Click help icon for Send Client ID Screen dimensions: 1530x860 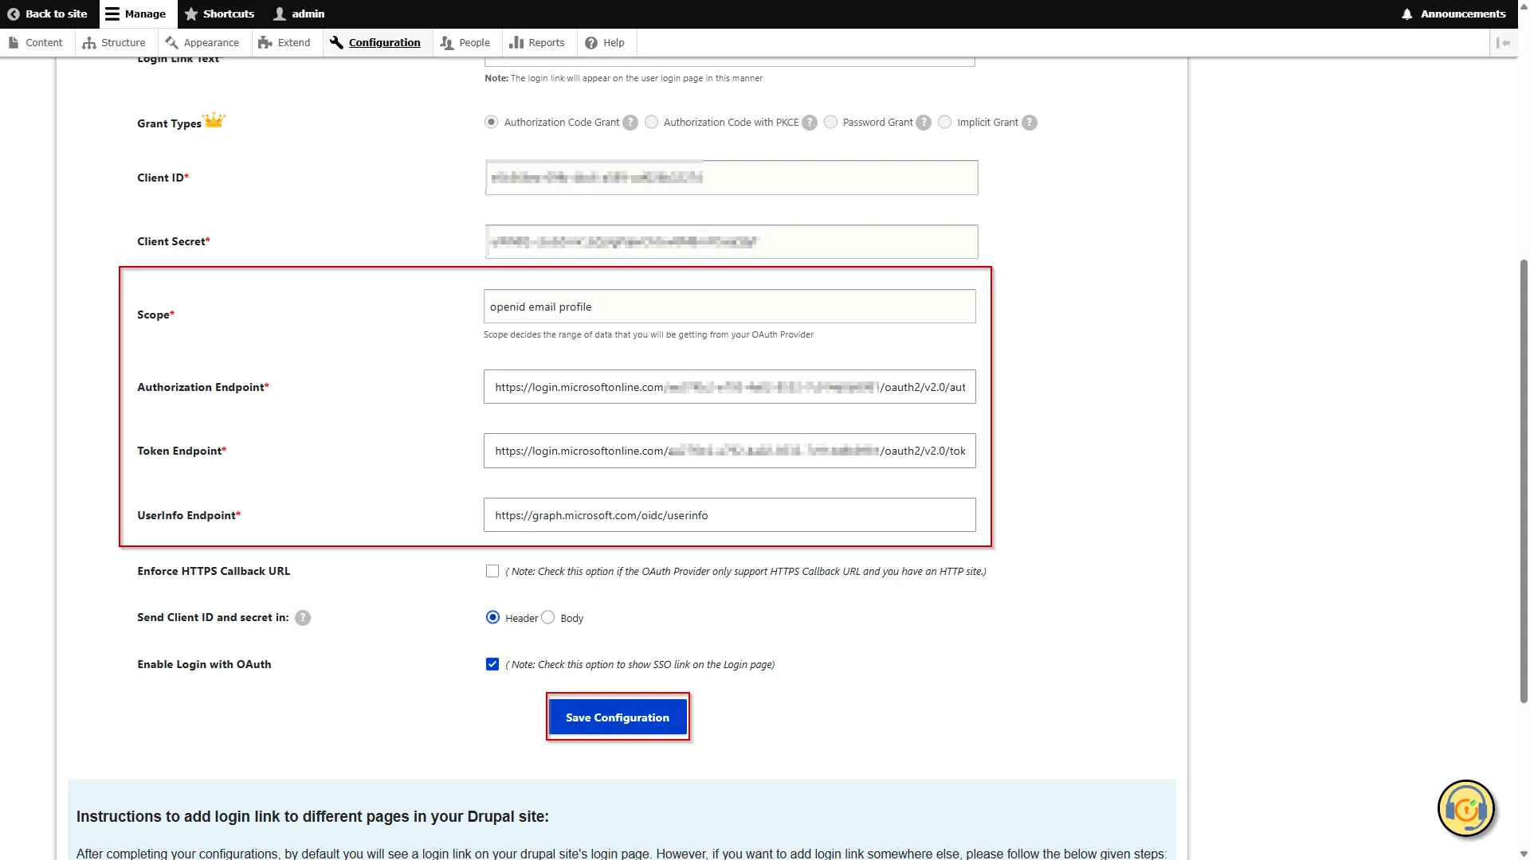(x=303, y=618)
